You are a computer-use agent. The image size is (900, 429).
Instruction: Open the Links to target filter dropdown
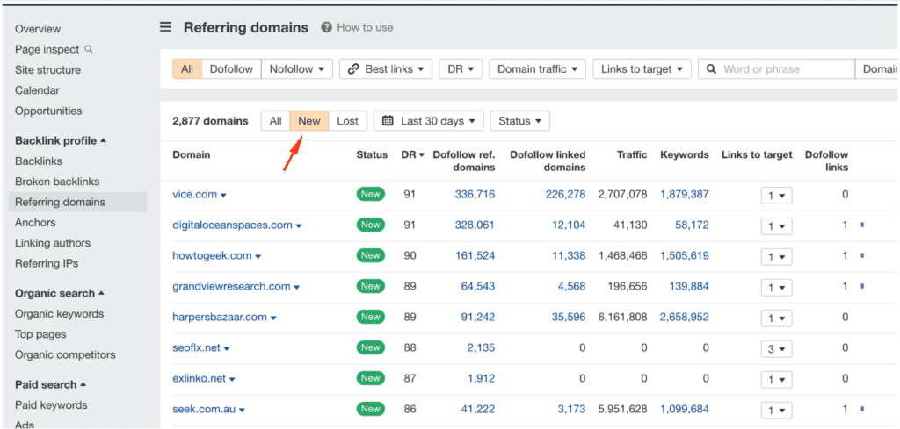[x=642, y=69]
